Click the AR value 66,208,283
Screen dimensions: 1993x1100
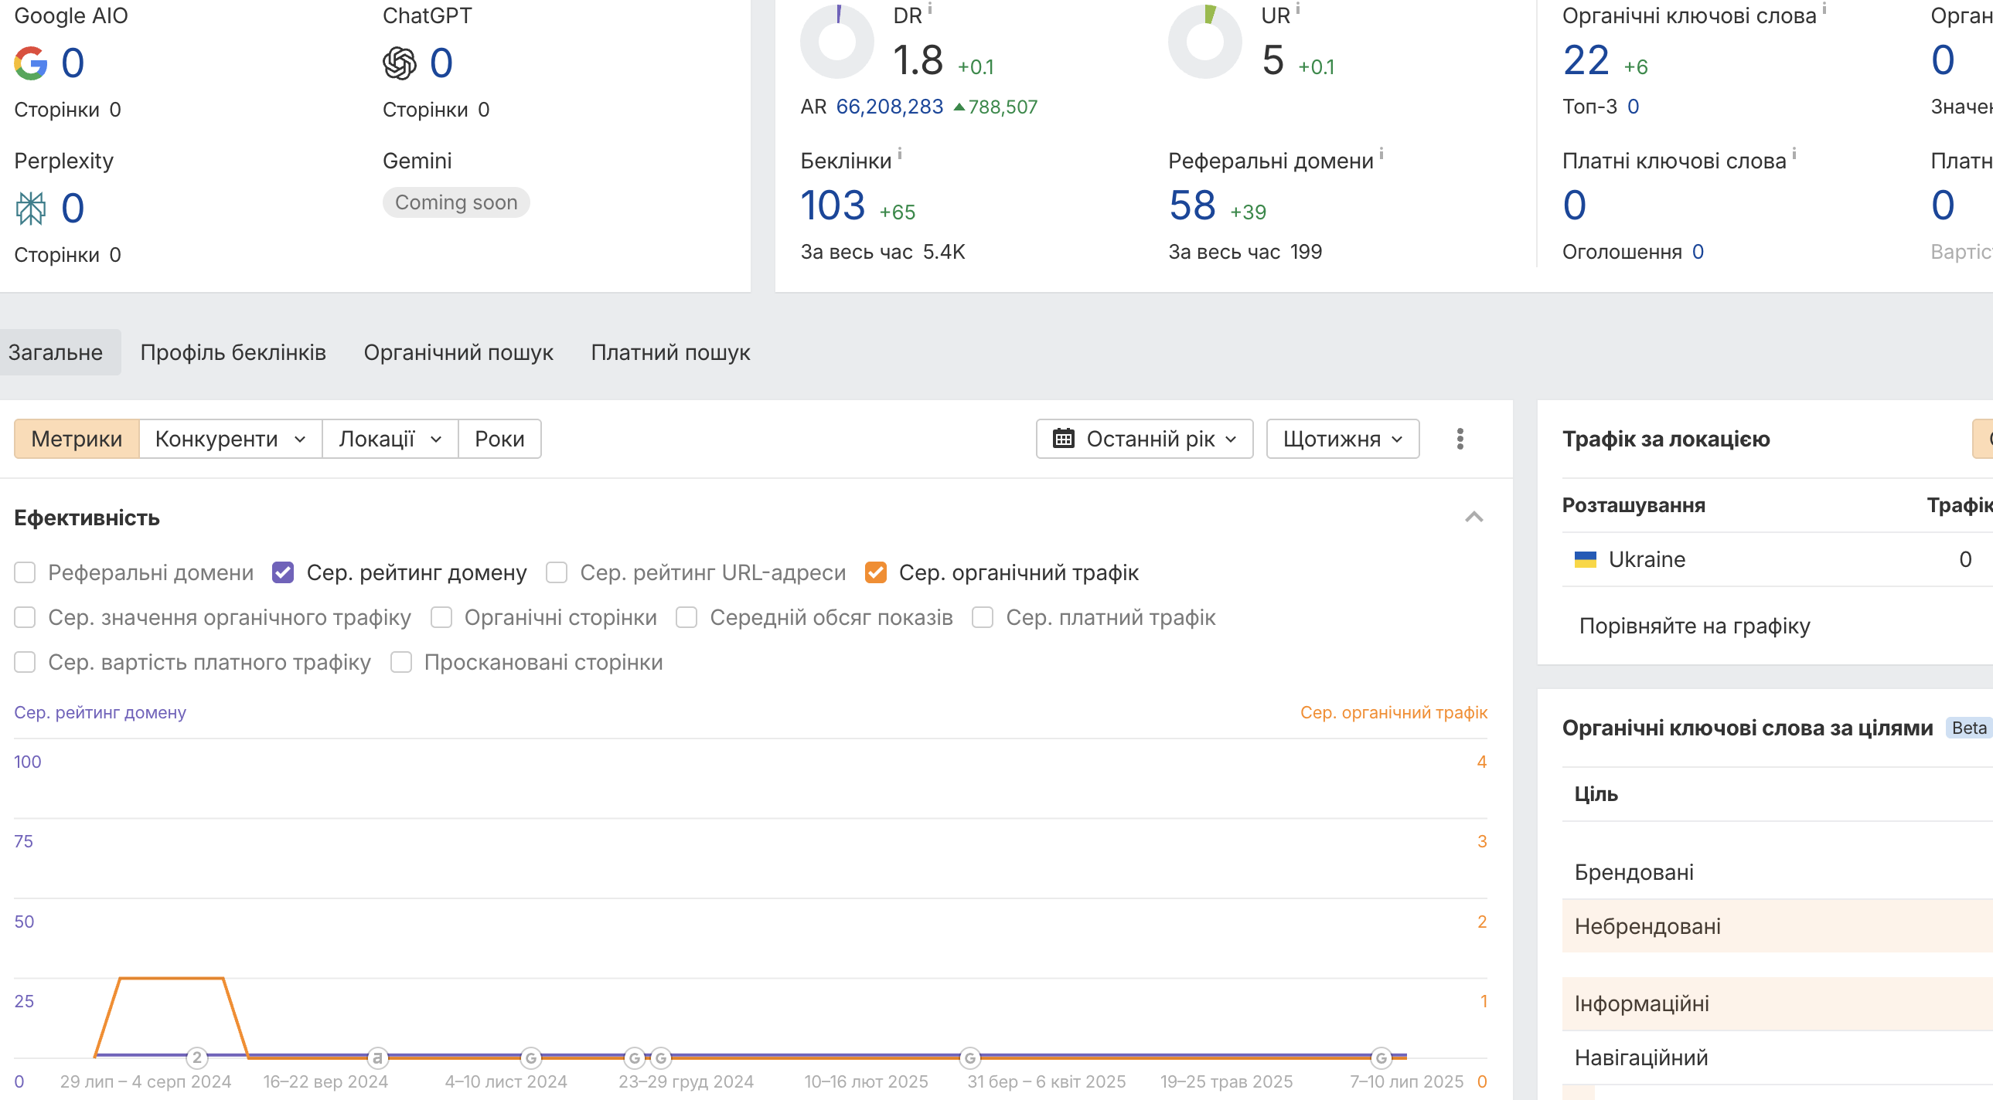[x=890, y=107]
